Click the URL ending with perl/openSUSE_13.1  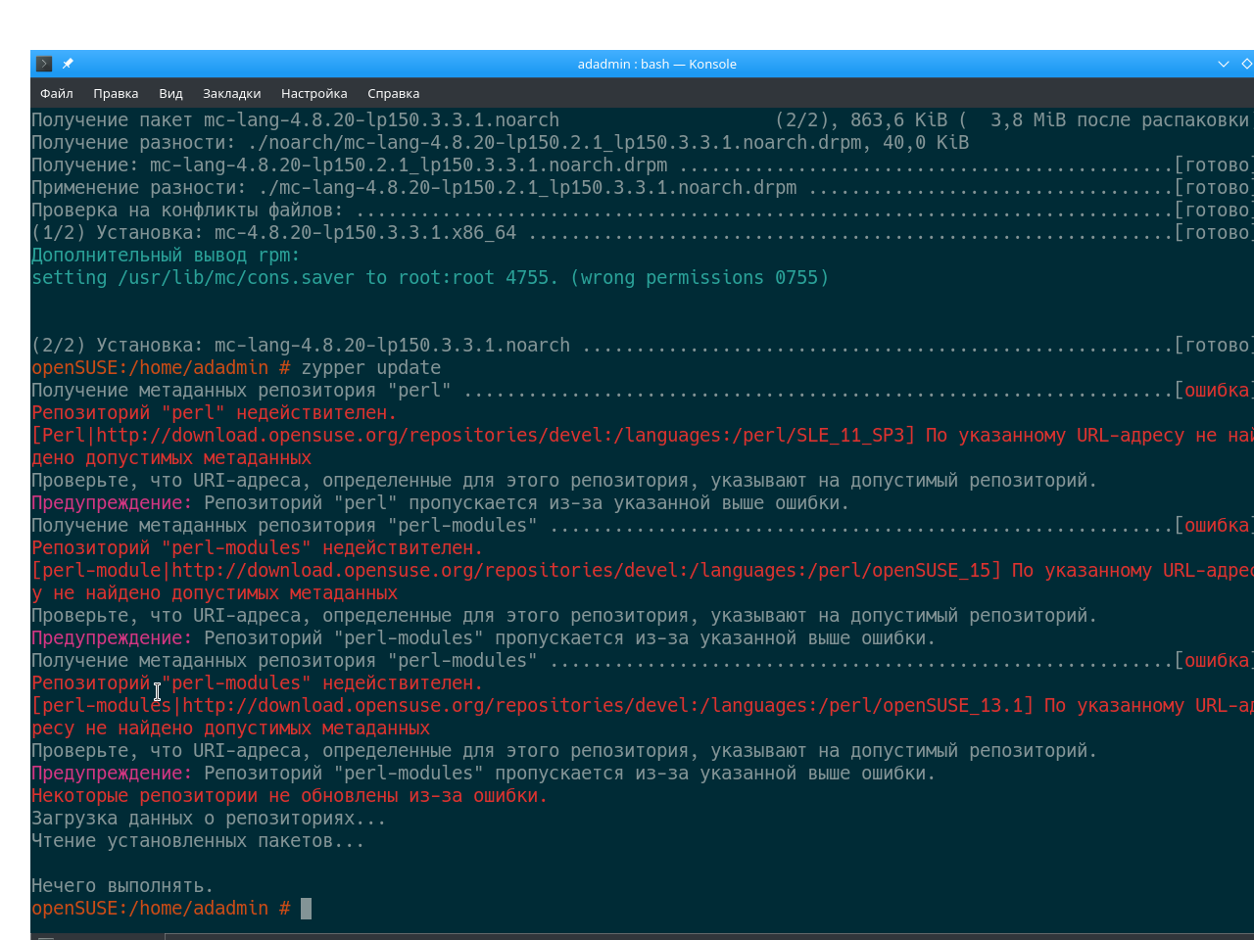[x=603, y=706]
